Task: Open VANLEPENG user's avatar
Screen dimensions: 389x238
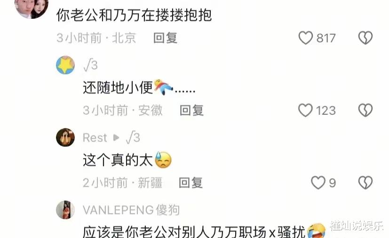Action: (x=65, y=210)
